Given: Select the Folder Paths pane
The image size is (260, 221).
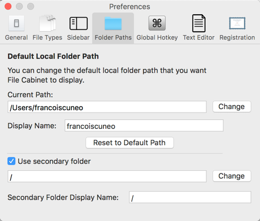Looking at the screenshot, I should point(113,28).
